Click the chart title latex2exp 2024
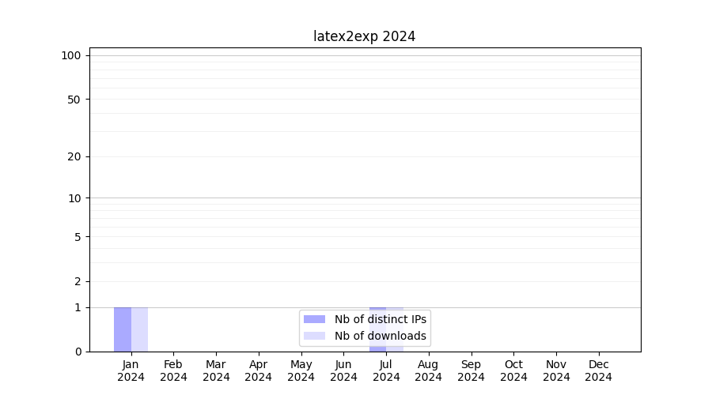 (364, 36)
